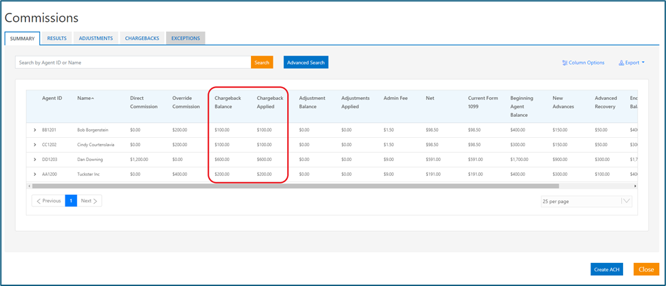Screen dimensions: 666x286
Task: Click the scrollbar left arrow
Action: [29, 186]
